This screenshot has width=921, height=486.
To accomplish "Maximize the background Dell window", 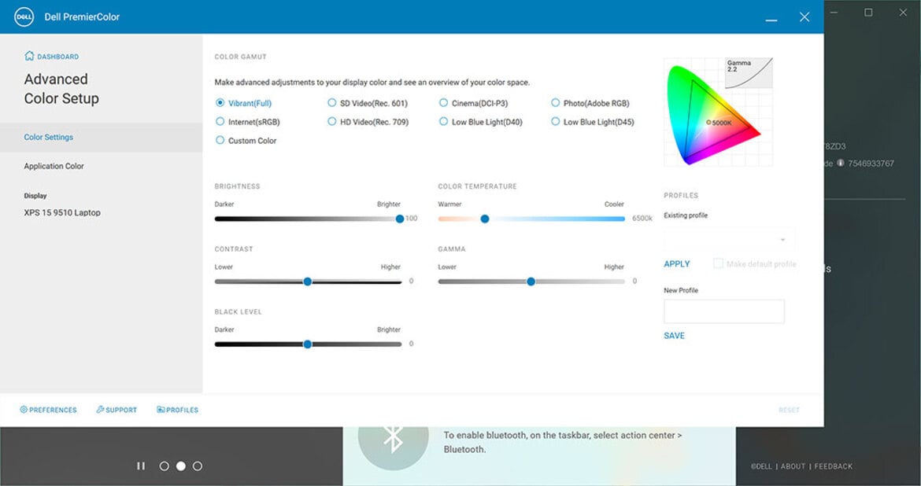I will 868,13.
